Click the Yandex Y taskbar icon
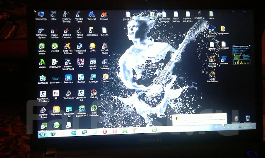Viewport: 265px width, 158px height. pyautogui.click(x=135, y=130)
